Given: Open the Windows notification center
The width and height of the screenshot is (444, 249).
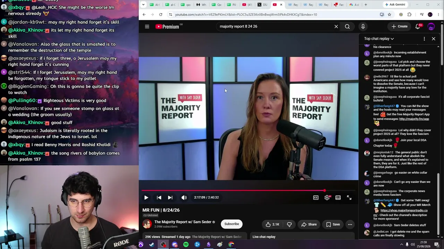Looking at the screenshot, I should [x=437, y=245].
